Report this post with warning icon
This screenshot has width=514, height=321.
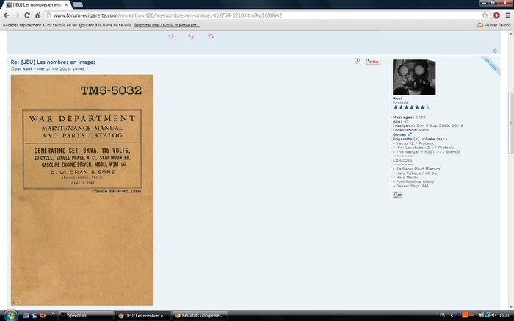coord(357,61)
